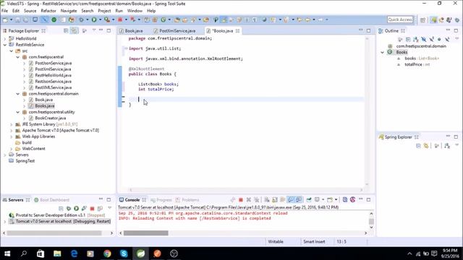Click the New file toolbar icon
This screenshot has width=463, height=260.
point(5,19)
